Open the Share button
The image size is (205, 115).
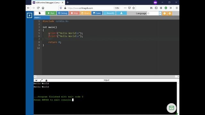86,13
